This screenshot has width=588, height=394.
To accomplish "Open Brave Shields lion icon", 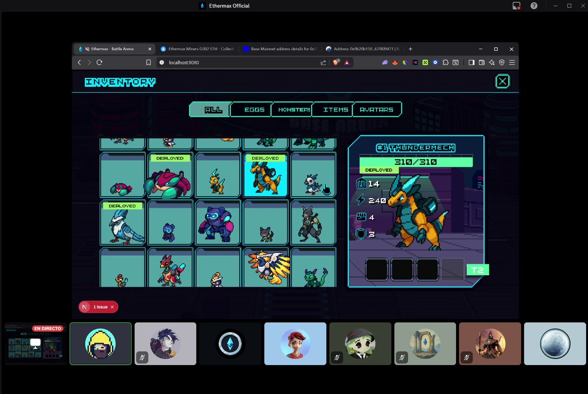I will tap(336, 62).
